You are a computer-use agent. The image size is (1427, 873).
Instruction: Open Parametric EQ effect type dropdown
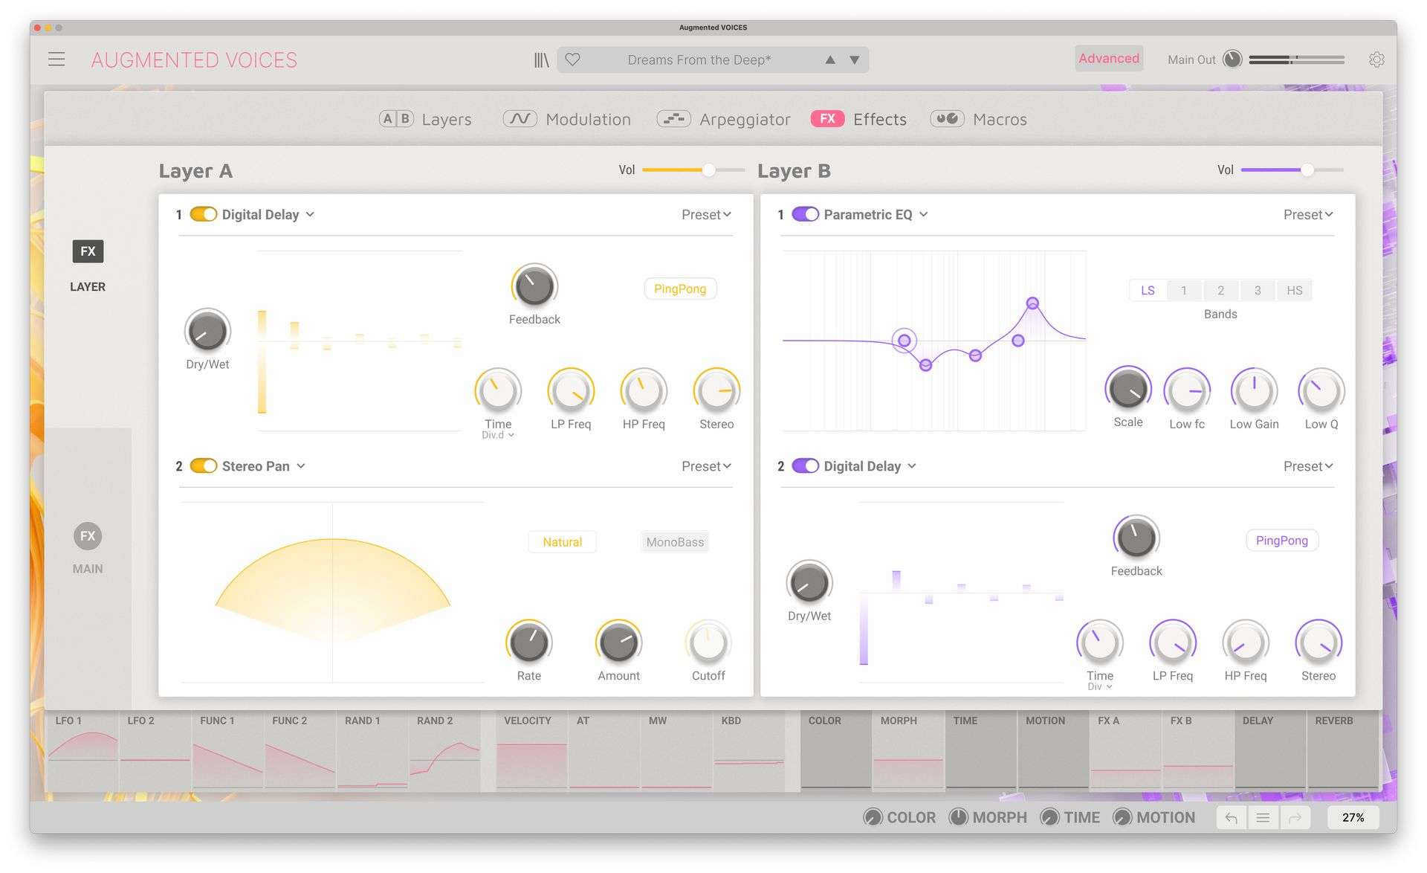[x=876, y=214]
